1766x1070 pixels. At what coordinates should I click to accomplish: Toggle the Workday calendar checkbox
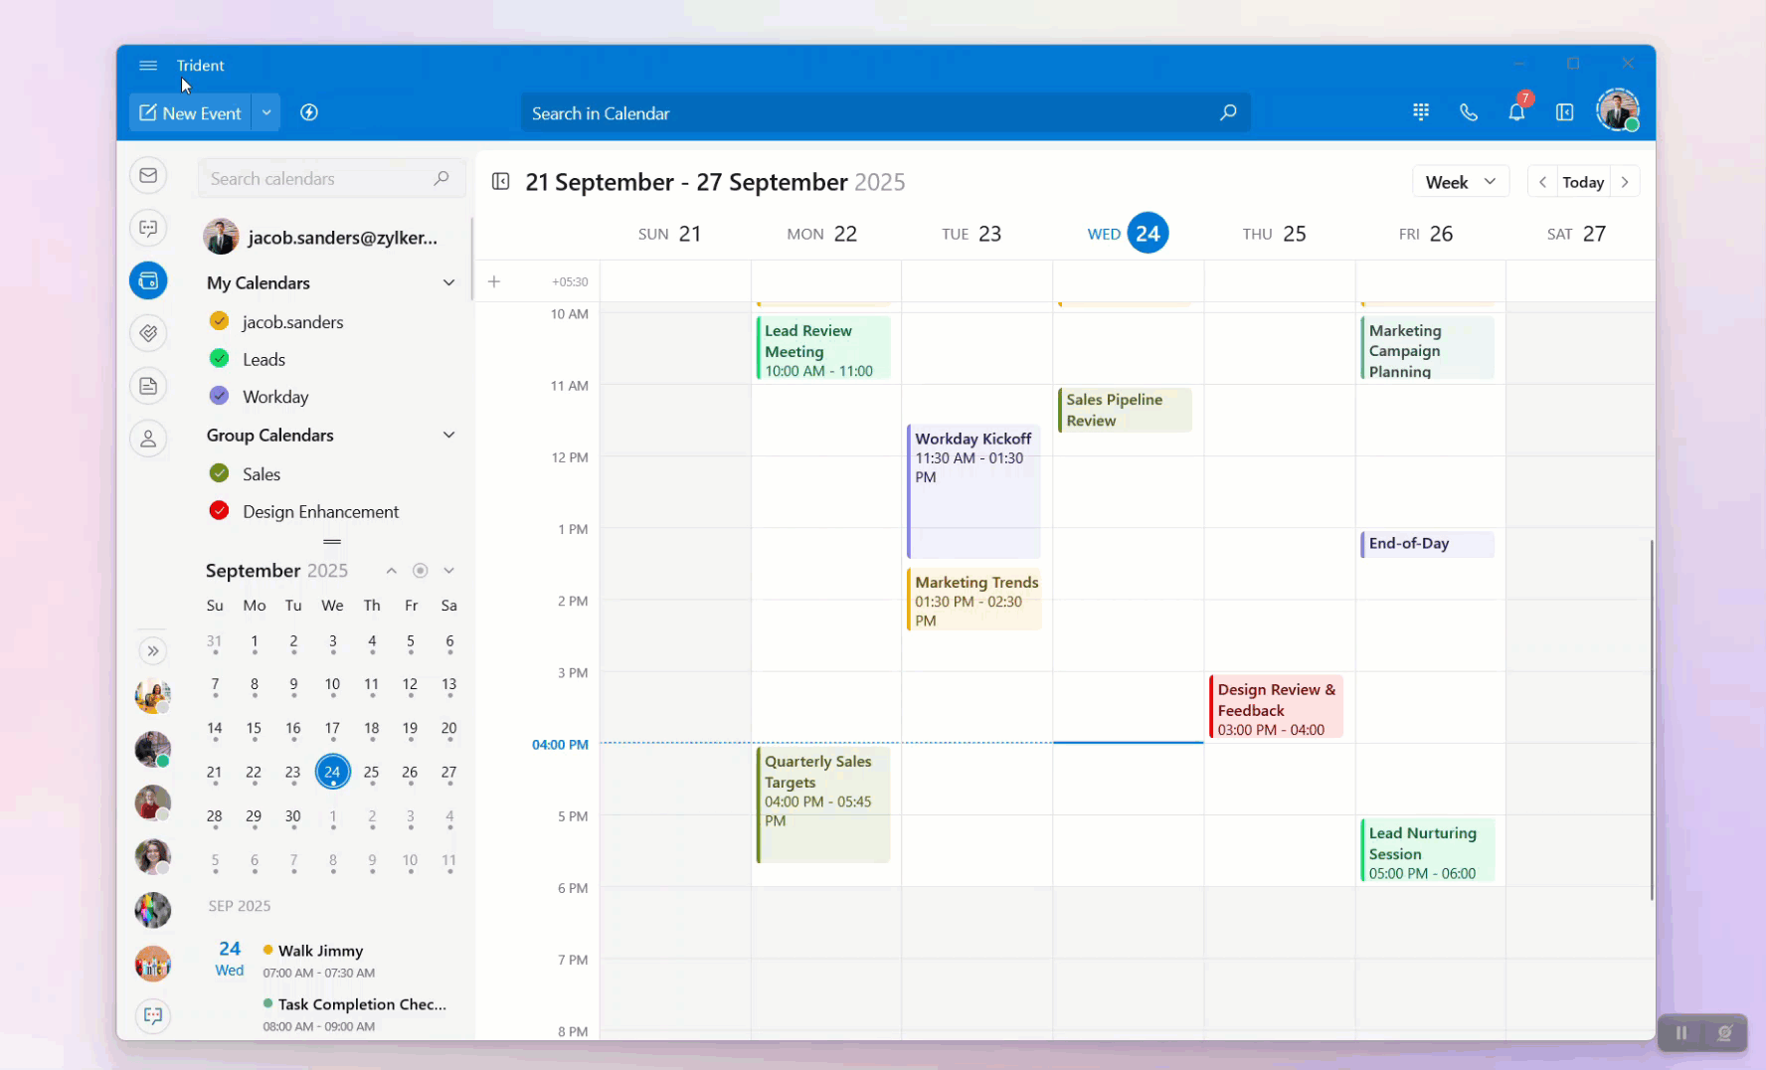click(x=220, y=396)
